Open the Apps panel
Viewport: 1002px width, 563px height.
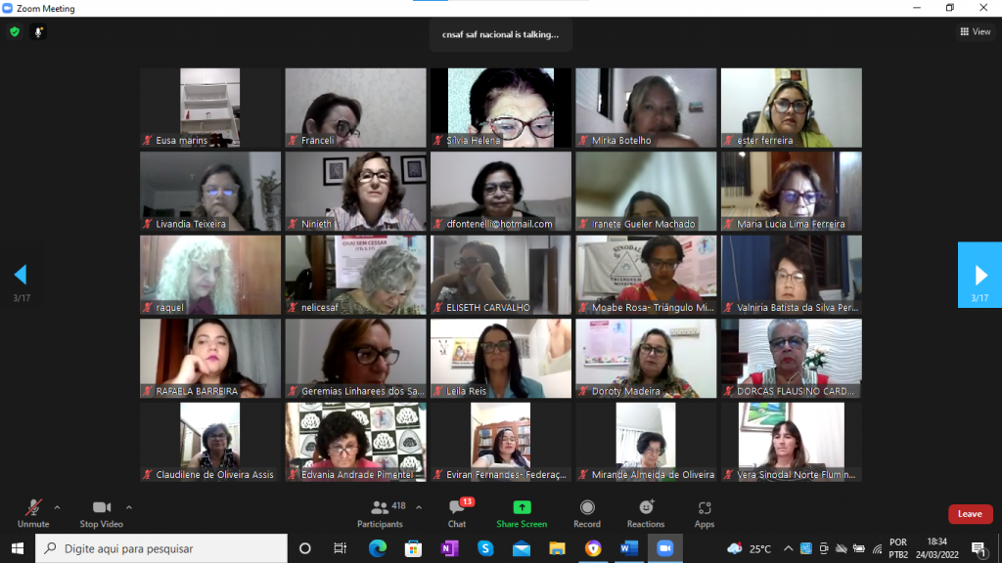coord(705,513)
